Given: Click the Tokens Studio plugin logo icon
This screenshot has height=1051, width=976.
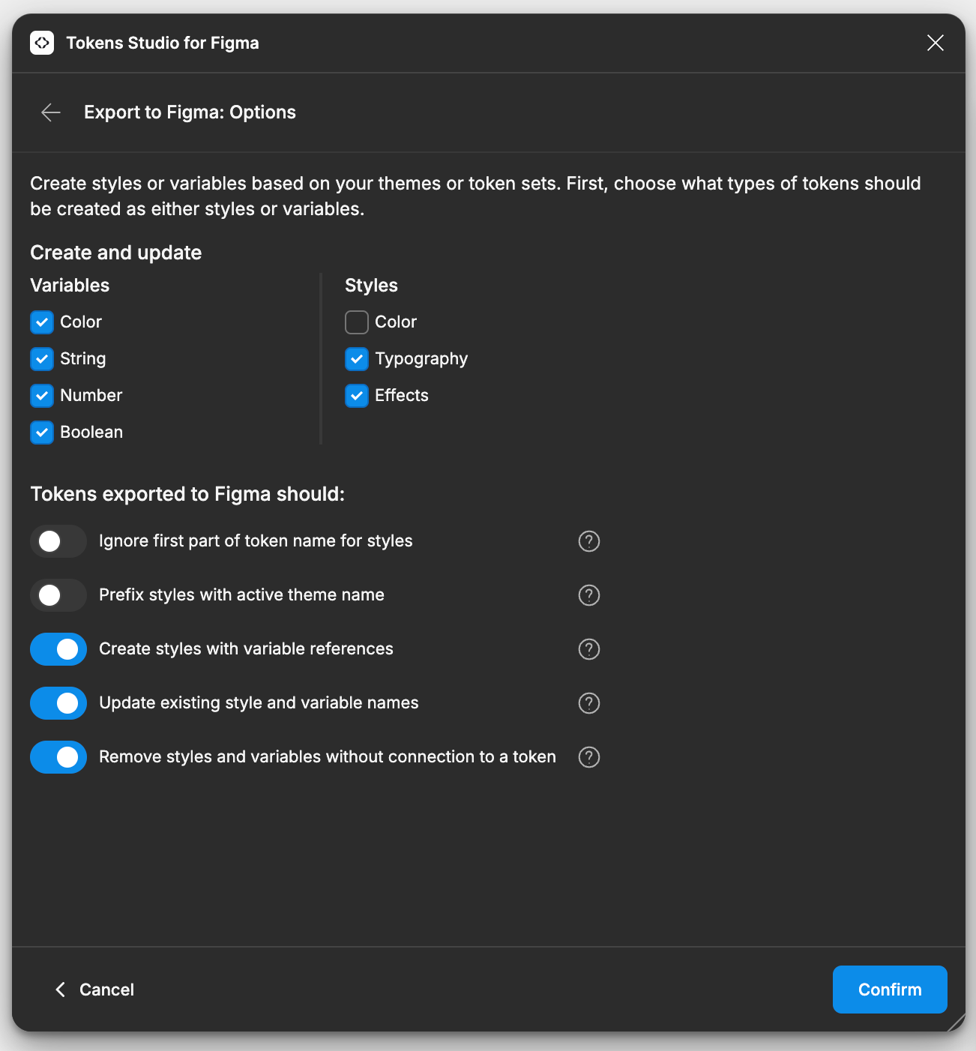Looking at the screenshot, I should (x=42, y=43).
